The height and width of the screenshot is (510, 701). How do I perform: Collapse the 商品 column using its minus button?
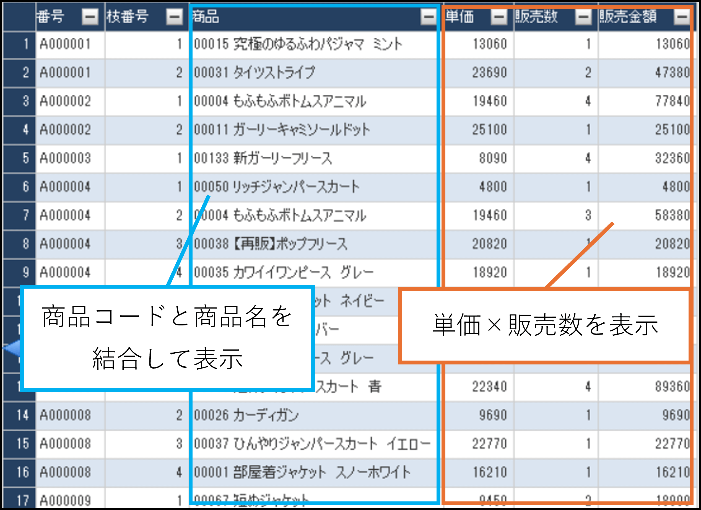[429, 17]
